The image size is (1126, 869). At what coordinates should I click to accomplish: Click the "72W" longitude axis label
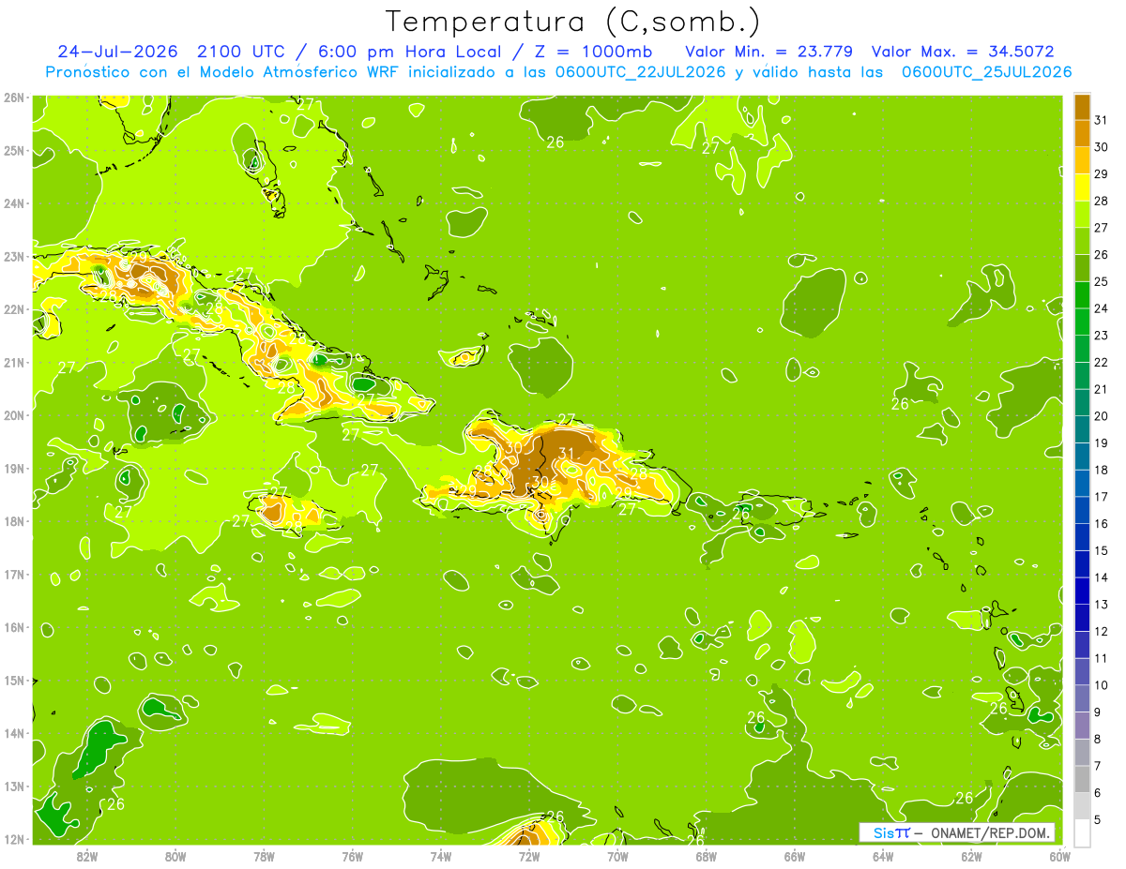[x=529, y=855]
